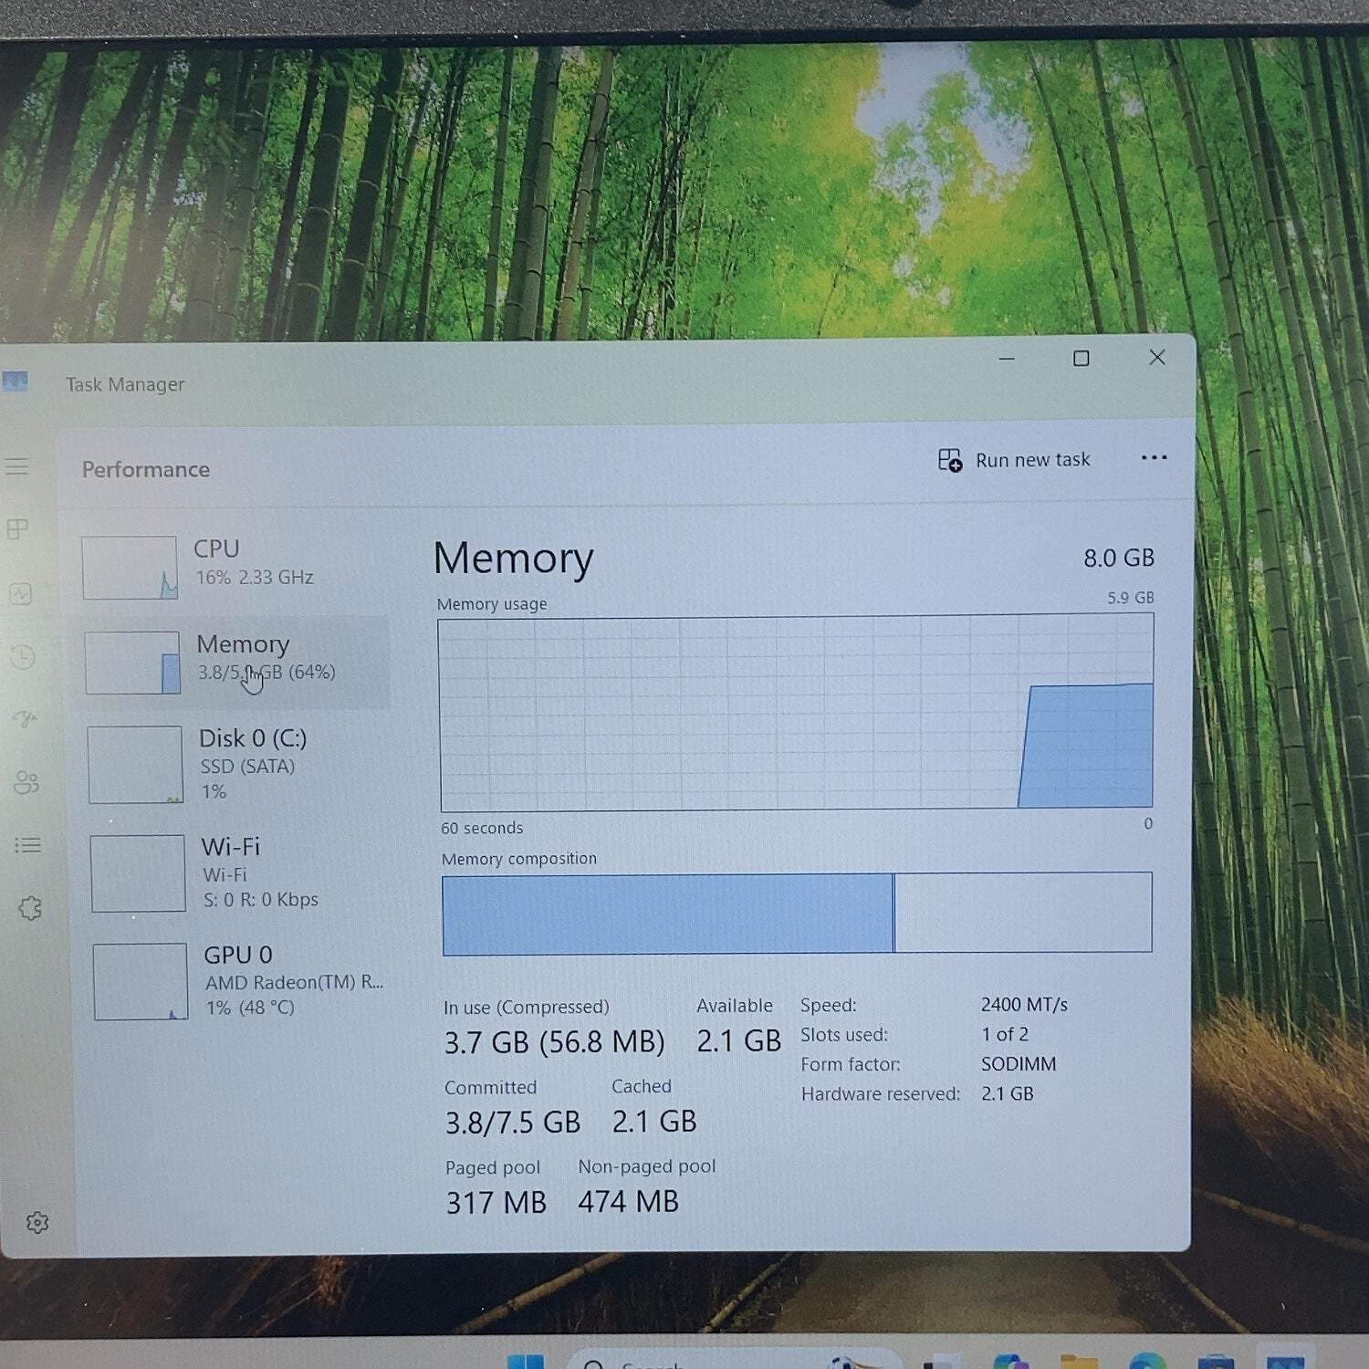Click the 2400 MT/s speed value
The width and height of the screenshot is (1369, 1369).
[1024, 1005]
